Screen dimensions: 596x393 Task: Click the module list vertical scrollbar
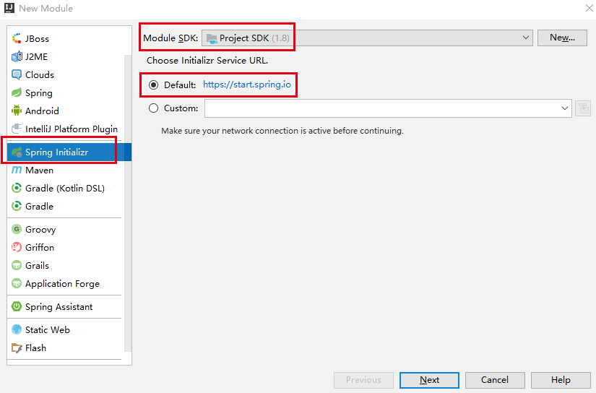point(128,203)
